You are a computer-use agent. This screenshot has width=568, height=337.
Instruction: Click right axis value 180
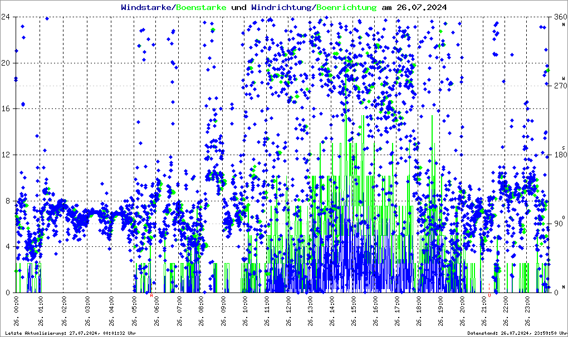(560, 155)
